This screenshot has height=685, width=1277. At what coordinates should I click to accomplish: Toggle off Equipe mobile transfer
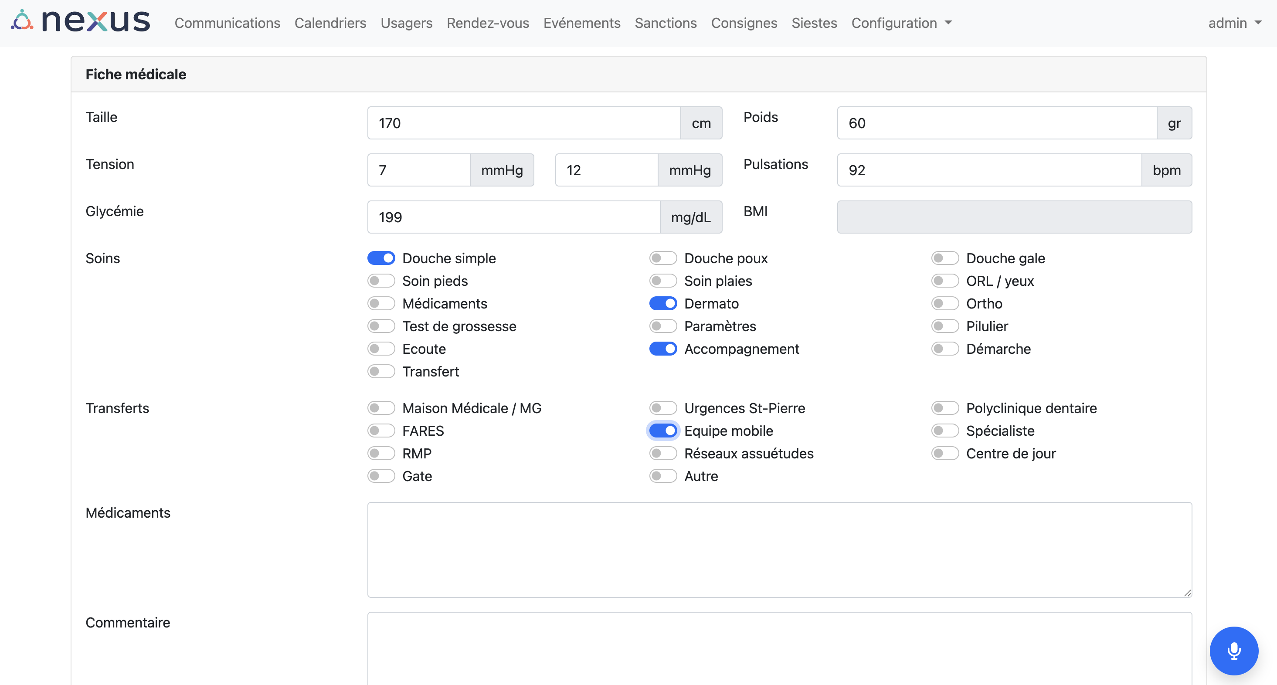tap(663, 431)
